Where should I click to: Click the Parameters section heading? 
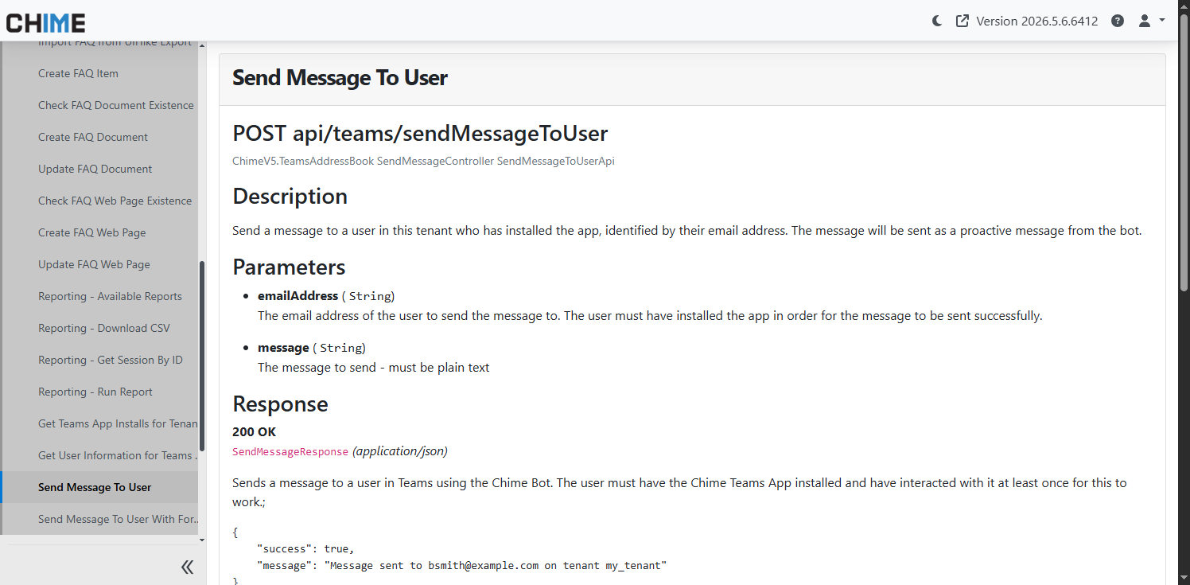coord(289,267)
